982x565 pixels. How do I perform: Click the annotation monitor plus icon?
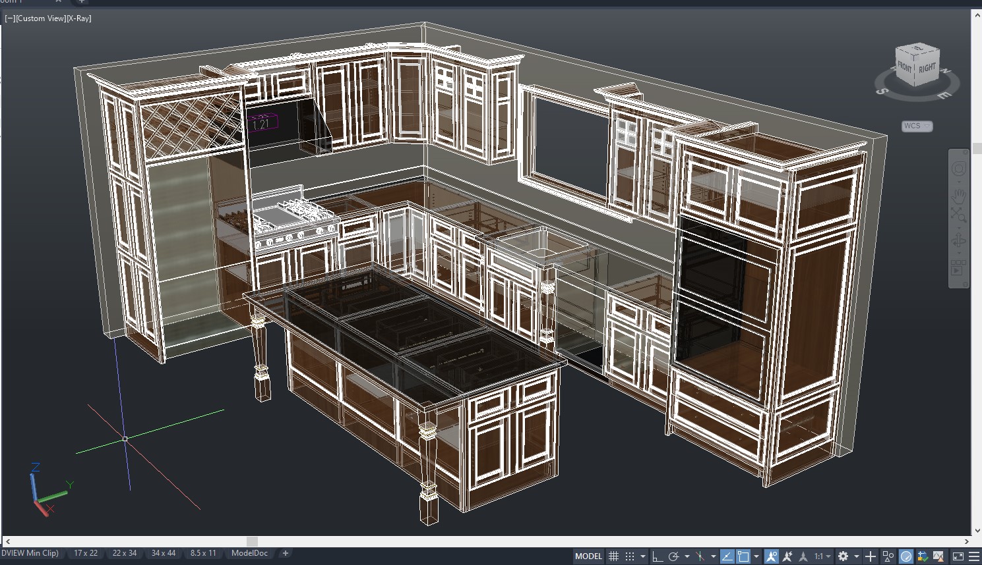point(871,556)
